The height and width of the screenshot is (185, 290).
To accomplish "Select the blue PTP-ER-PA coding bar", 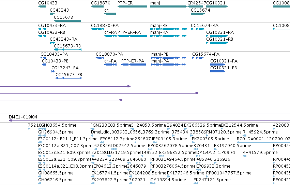I will (134, 65).
